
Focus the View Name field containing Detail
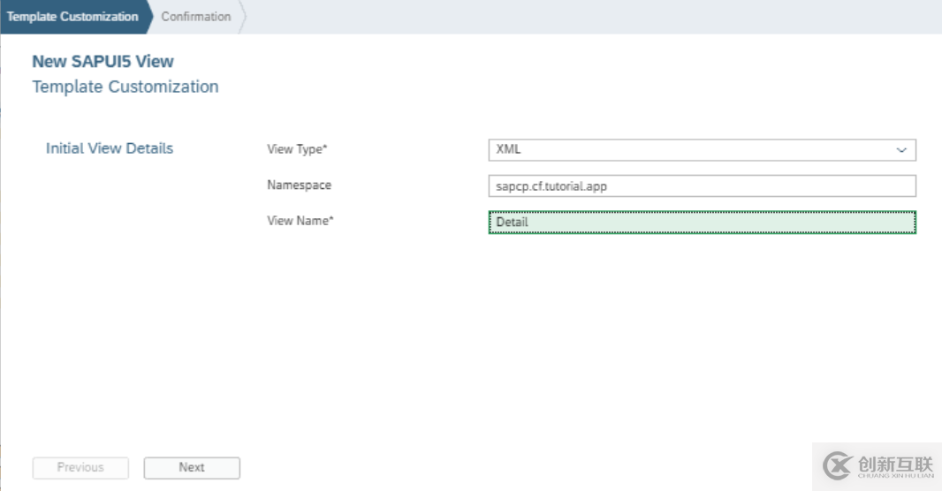702,222
